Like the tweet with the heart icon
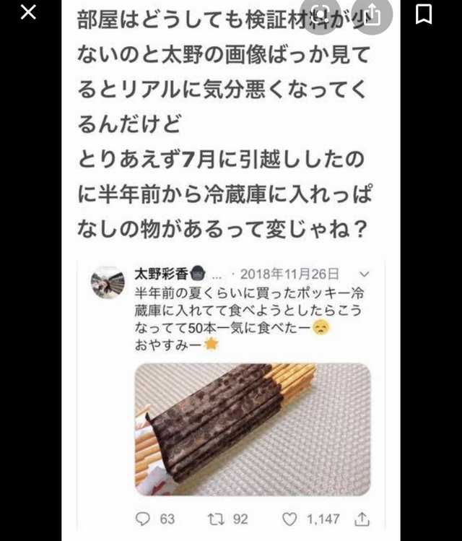The height and width of the screenshot is (541, 462). [x=289, y=519]
